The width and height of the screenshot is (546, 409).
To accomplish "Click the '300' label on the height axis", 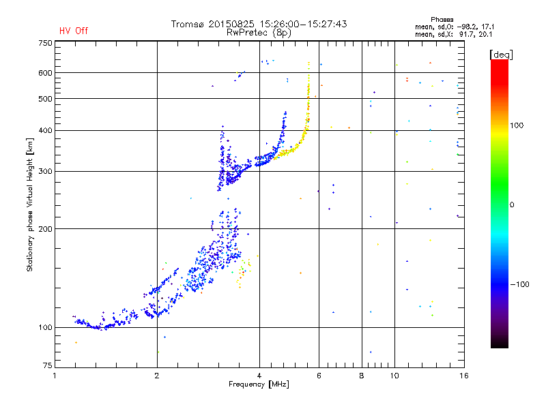I will click(45, 172).
